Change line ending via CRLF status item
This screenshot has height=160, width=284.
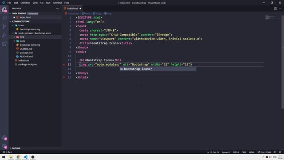click(244, 152)
